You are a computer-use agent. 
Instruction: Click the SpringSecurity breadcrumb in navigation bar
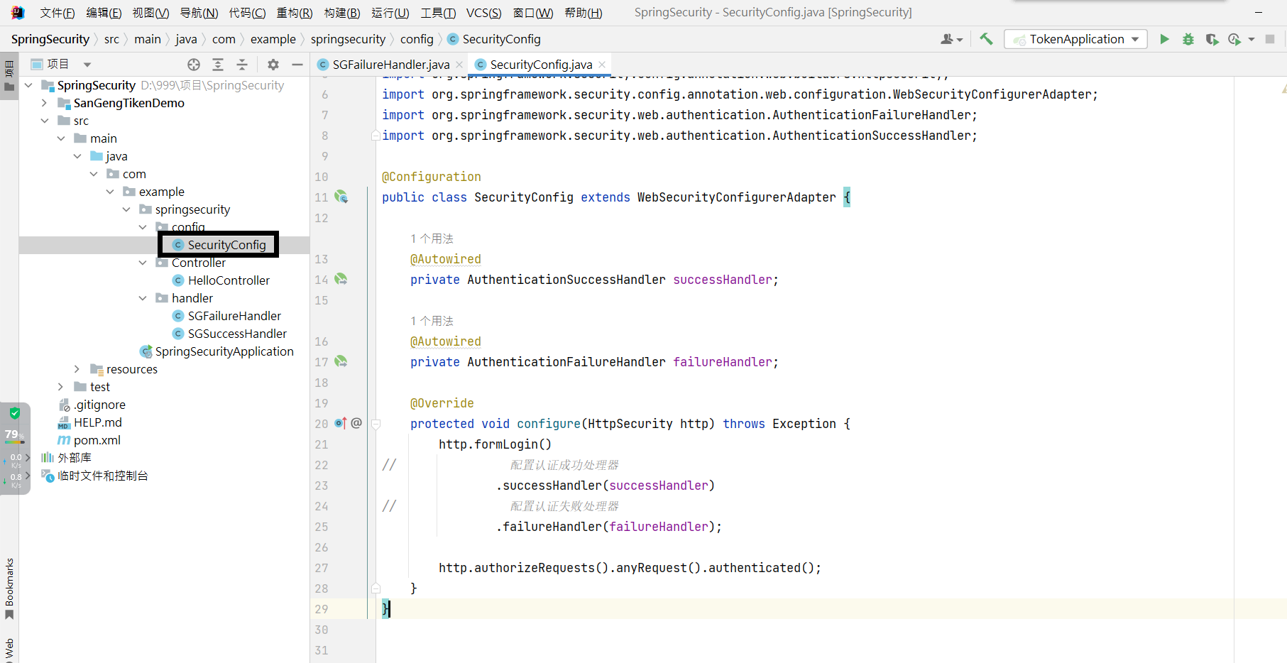tap(50, 39)
